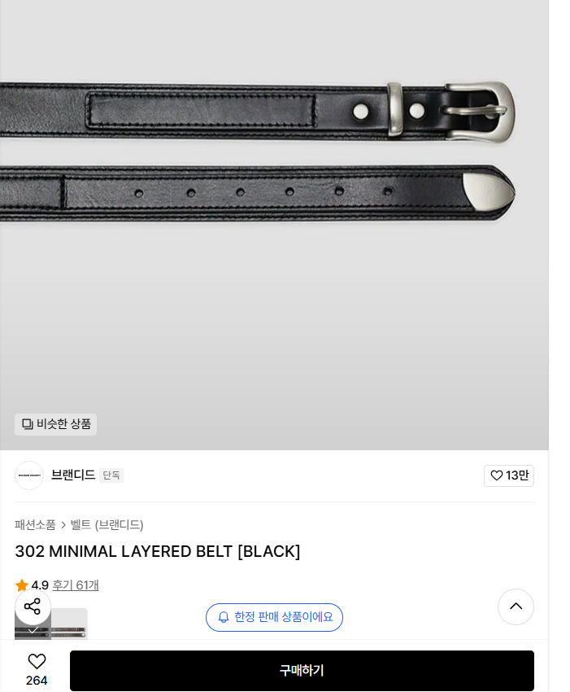The width and height of the screenshot is (570, 692).
Task: Click the 한정 판매 상품이에요 notification pill
Action: (x=274, y=617)
